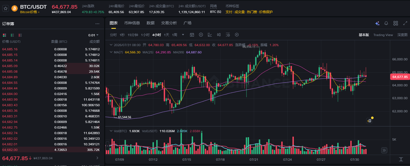The image size is (410, 166).
Task: Switch to Trading View chart mode
Action: click(x=383, y=35)
